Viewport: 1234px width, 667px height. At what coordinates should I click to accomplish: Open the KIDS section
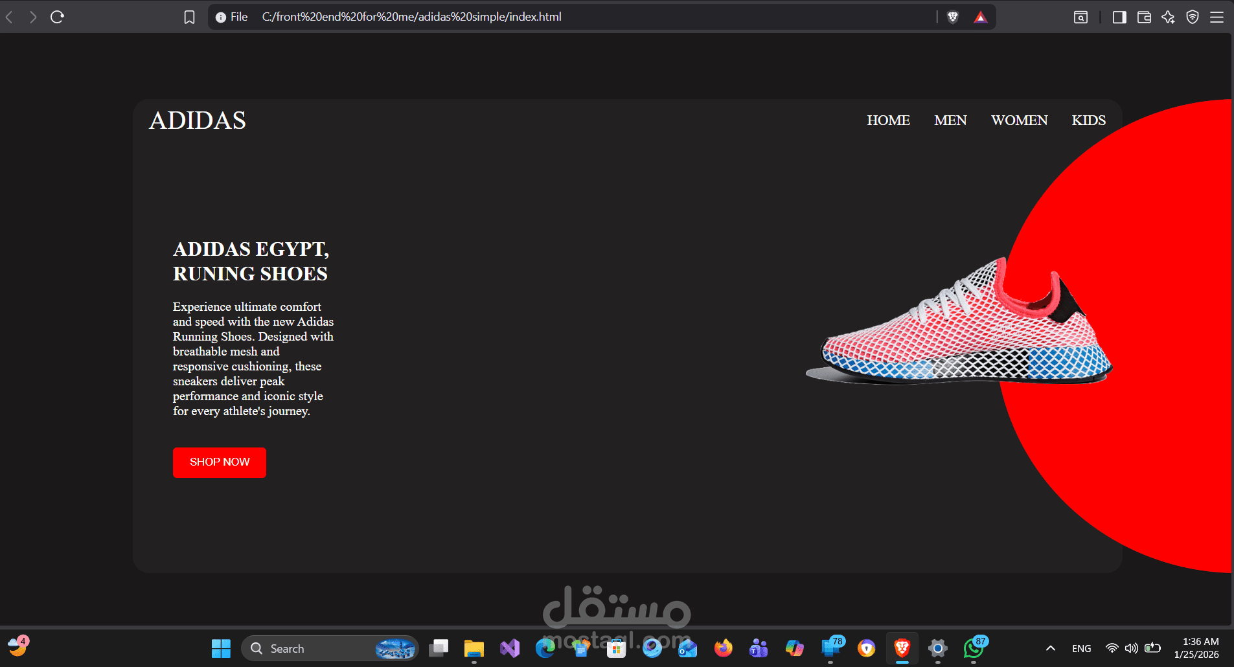1088,120
